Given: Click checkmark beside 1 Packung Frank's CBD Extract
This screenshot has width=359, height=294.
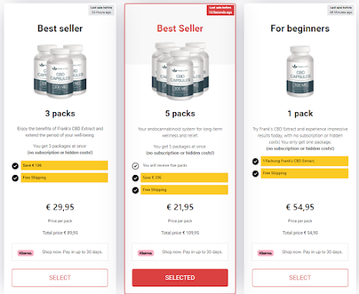Looking at the screenshot, I should pyautogui.click(x=255, y=161).
